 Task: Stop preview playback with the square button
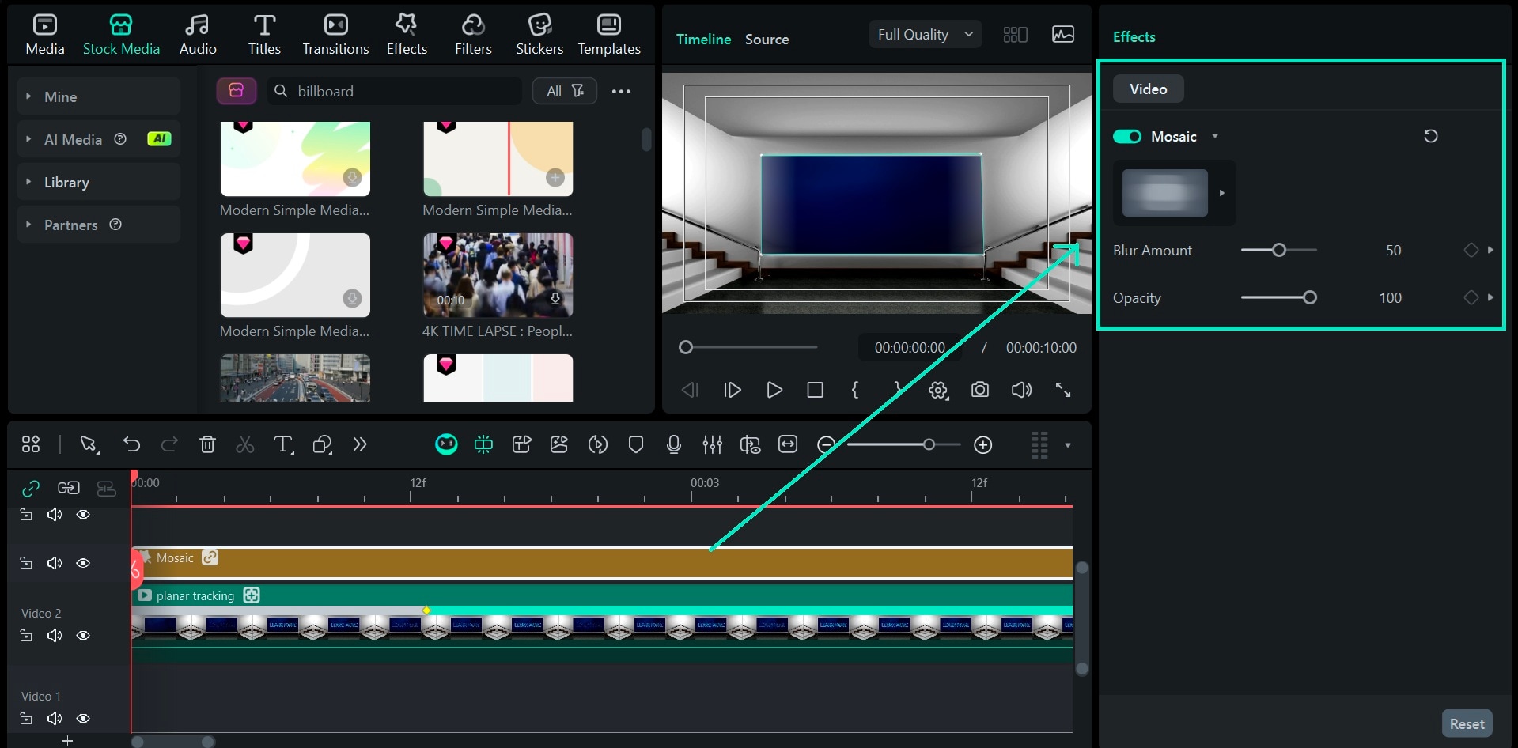815,390
